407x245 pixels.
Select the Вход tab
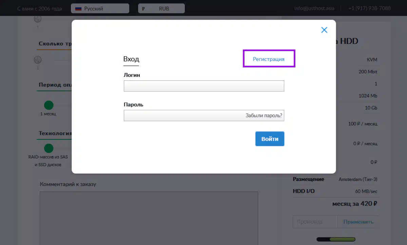(x=131, y=59)
